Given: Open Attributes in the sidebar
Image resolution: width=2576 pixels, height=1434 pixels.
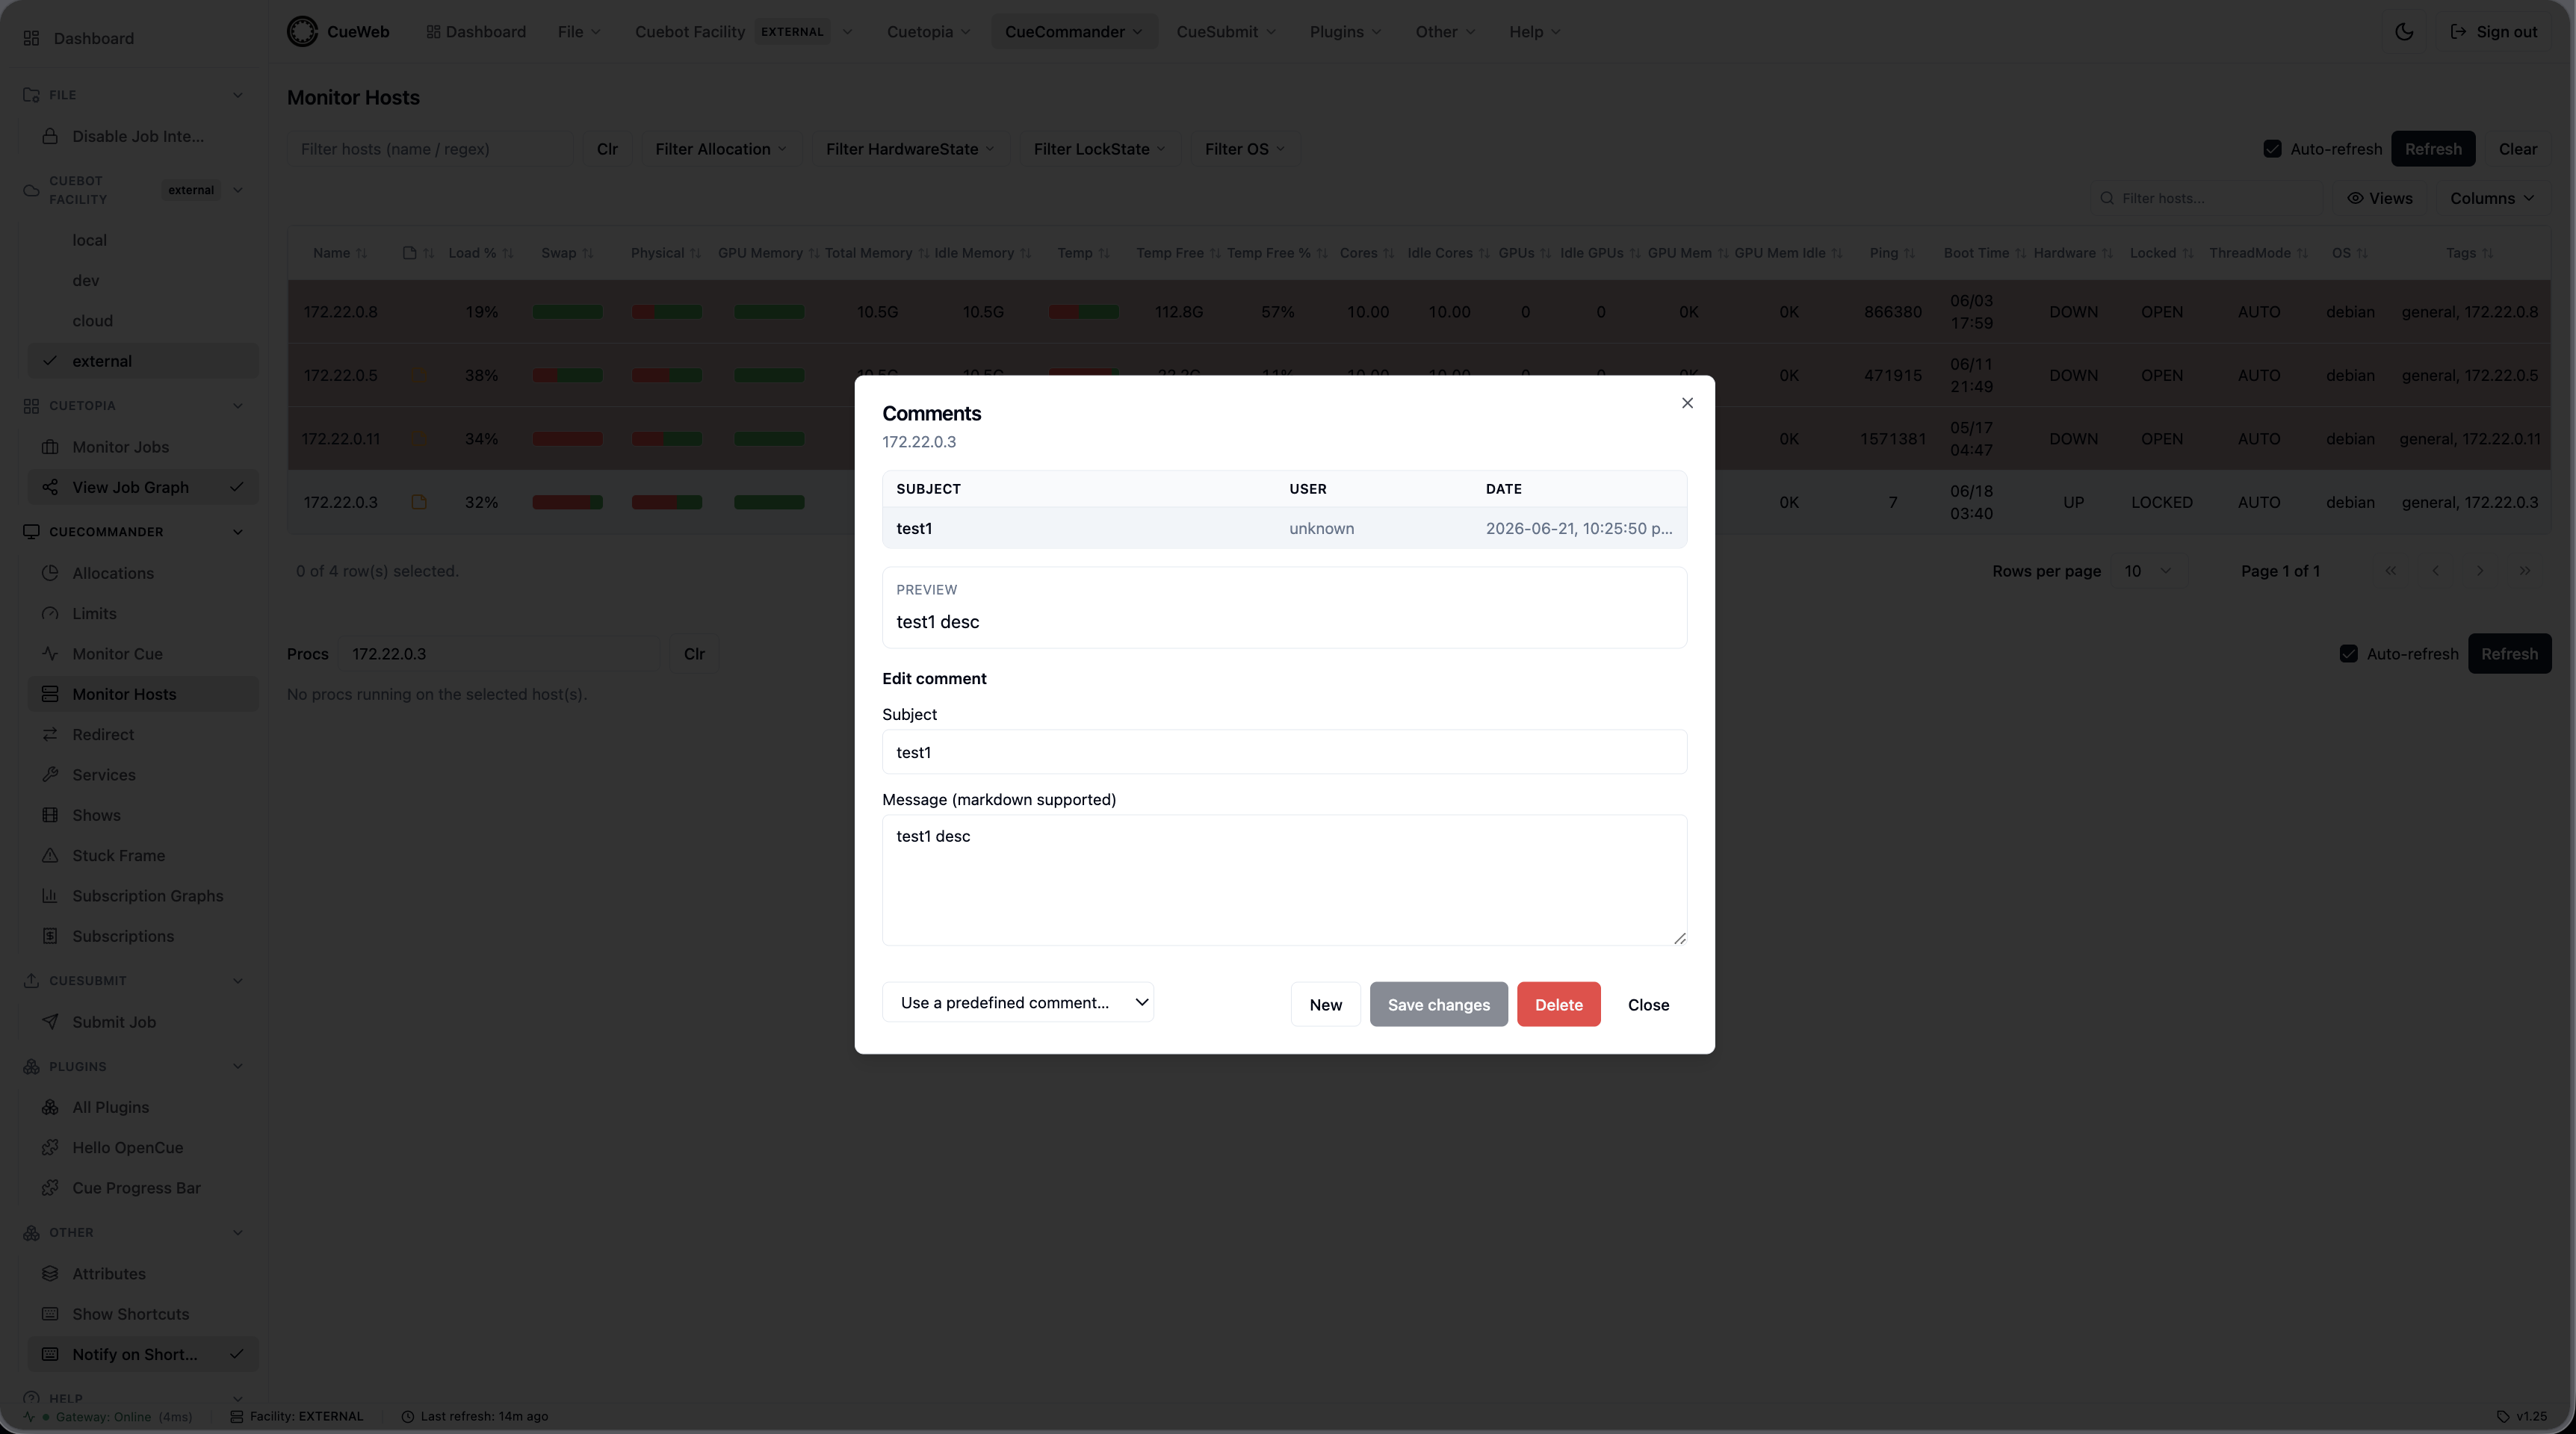Looking at the screenshot, I should (x=143, y=1273).
